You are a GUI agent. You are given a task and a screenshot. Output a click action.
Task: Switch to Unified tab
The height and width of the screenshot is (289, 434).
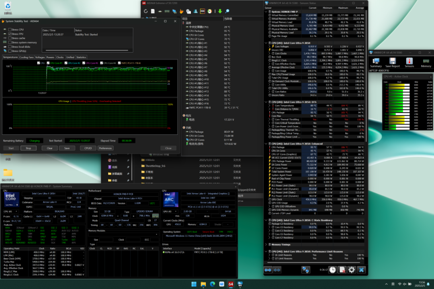tap(70, 57)
